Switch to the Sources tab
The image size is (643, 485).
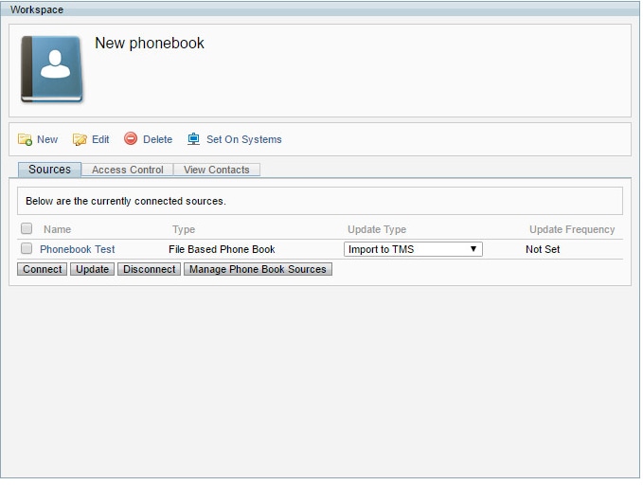click(49, 170)
